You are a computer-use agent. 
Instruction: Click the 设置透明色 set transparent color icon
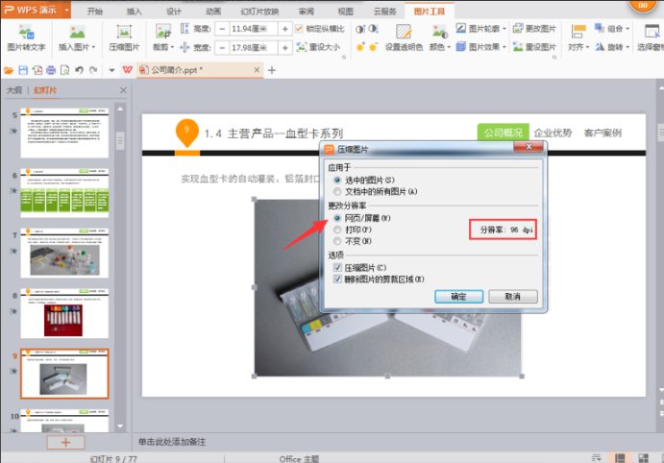(x=404, y=32)
